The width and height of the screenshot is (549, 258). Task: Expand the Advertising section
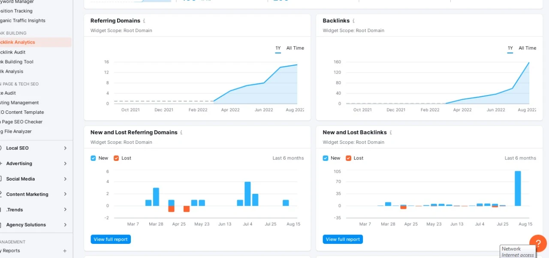[65, 163]
